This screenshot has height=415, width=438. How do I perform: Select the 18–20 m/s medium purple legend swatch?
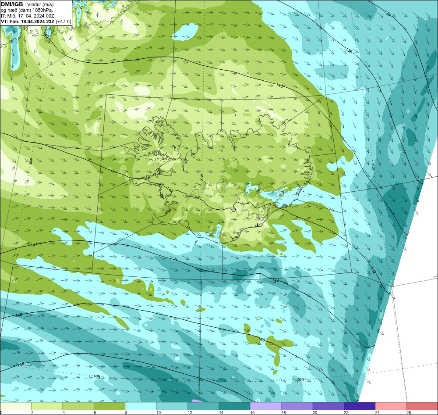[x=297, y=406]
